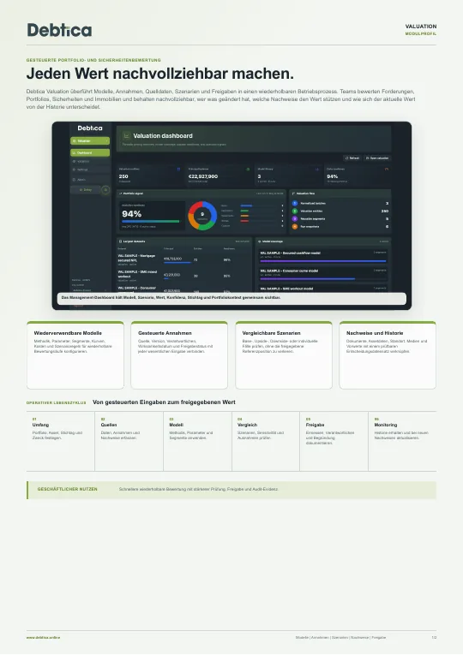Image resolution: width=463 pixels, height=655 pixels.
Task: Click the green bar in the donut legend
Action: pyautogui.click(x=244, y=211)
